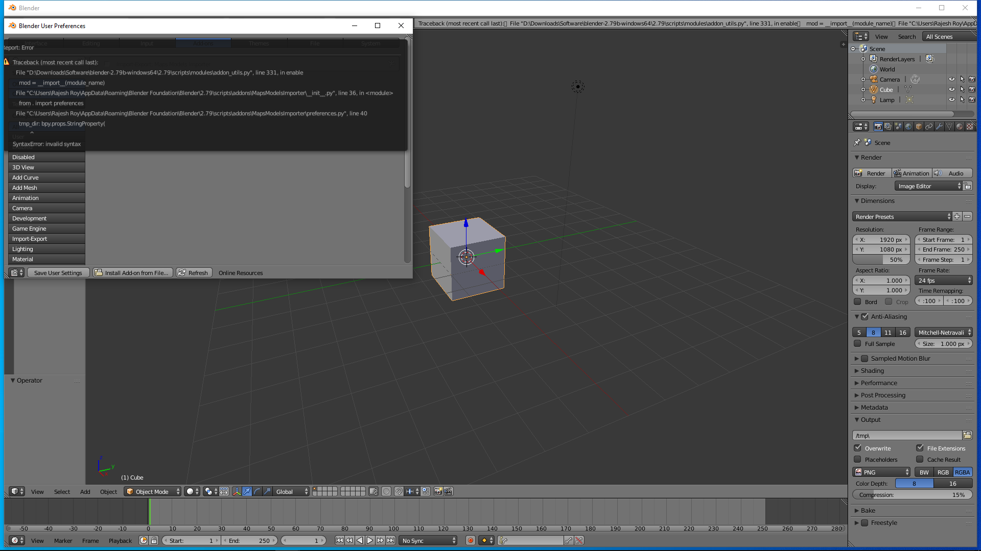981x551 pixels.
Task: Open the Scene properties tab icon
Action: (898, 127)
